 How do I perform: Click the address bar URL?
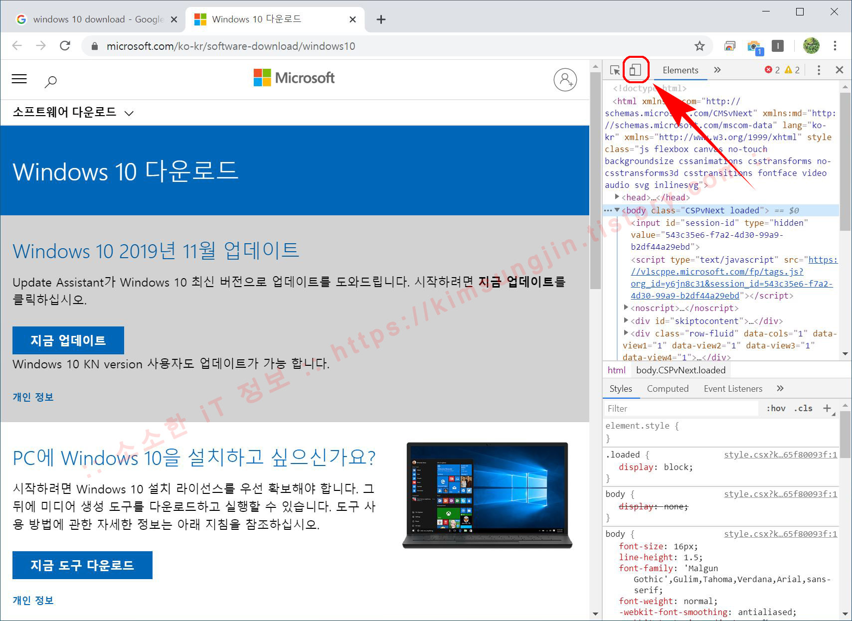[231, 46]
